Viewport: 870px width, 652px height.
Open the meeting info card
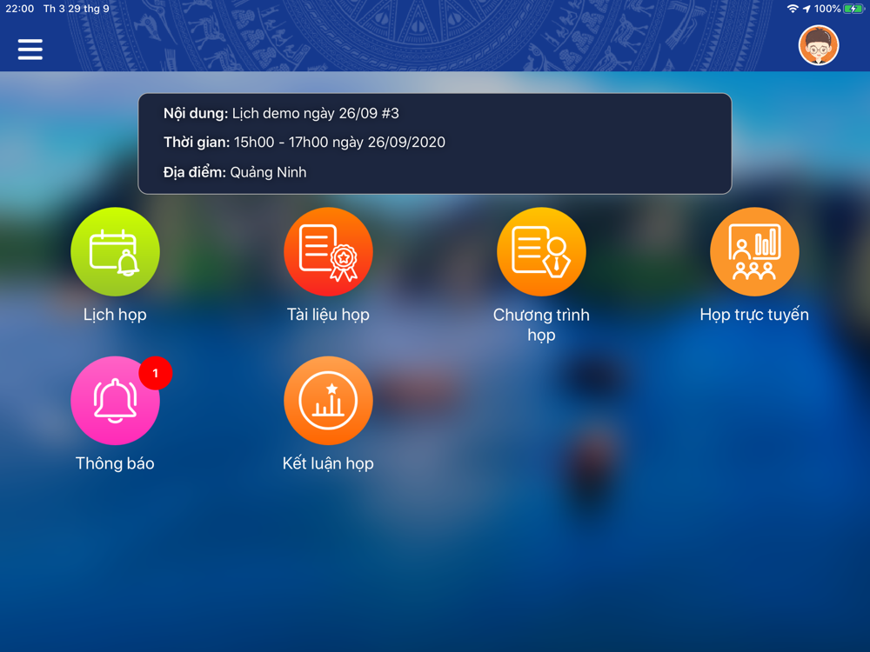click(434, 143)
